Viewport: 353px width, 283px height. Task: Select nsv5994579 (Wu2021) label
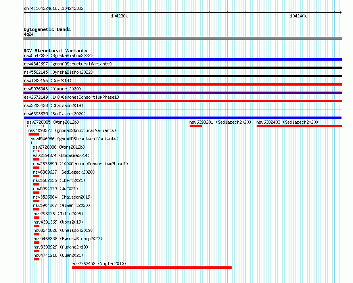(x=56, y=189)
